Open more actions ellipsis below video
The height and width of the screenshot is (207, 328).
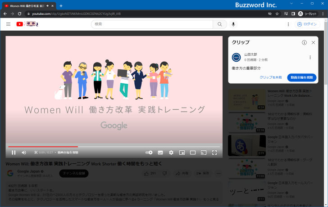pyautogui.click(x=219, y=173)
